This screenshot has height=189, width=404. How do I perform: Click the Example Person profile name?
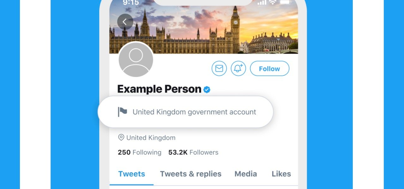pos(159,89)
